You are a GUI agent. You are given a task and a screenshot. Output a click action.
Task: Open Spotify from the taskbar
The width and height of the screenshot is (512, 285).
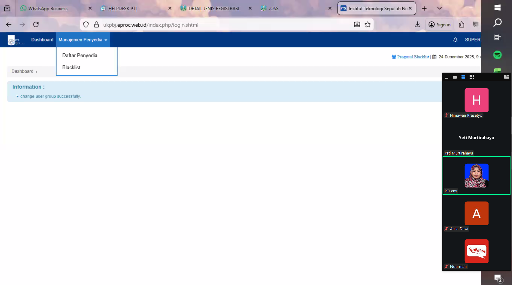pyautogui.click(x=497, y=55)
